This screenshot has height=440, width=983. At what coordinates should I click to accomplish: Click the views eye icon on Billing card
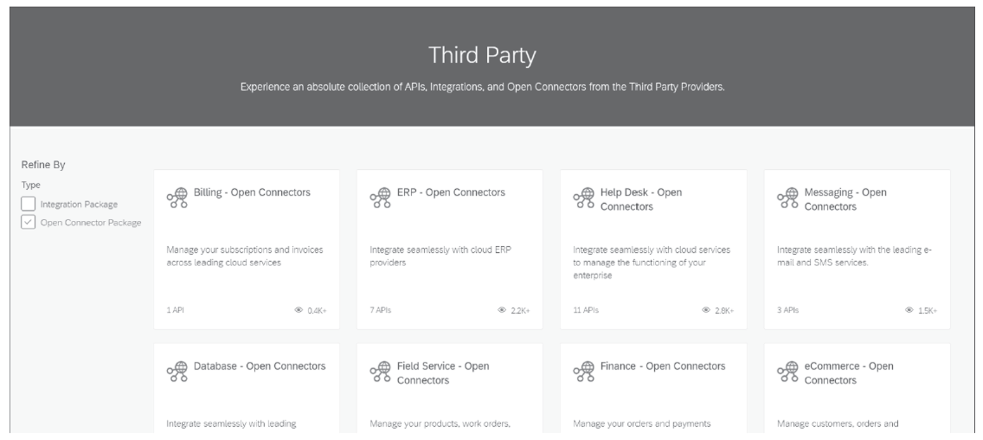298,310
